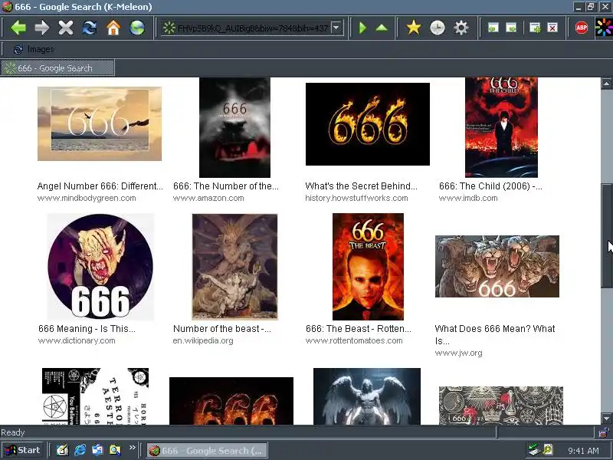Open '666 The Beast' poster thumbnail

[x=368, y=267]
